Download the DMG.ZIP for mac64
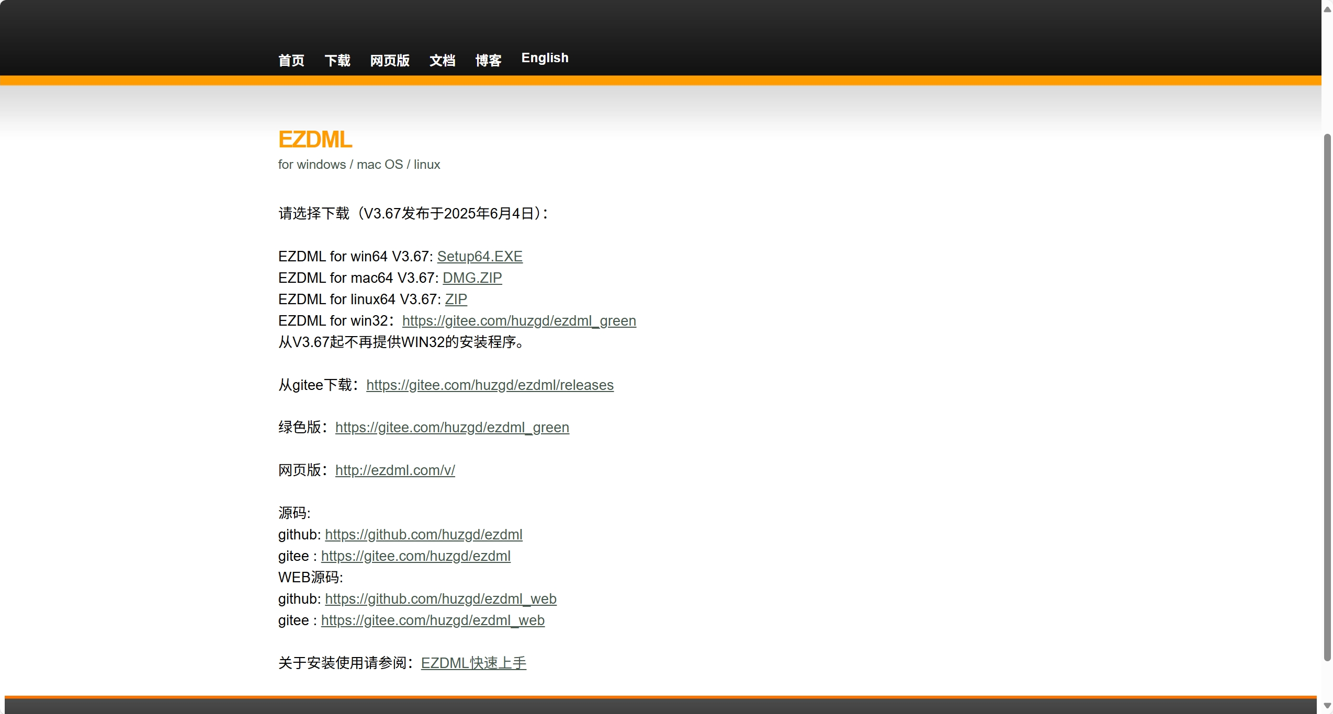Image resolution: width=1333 pixels, height=714 pixels. 472,278
